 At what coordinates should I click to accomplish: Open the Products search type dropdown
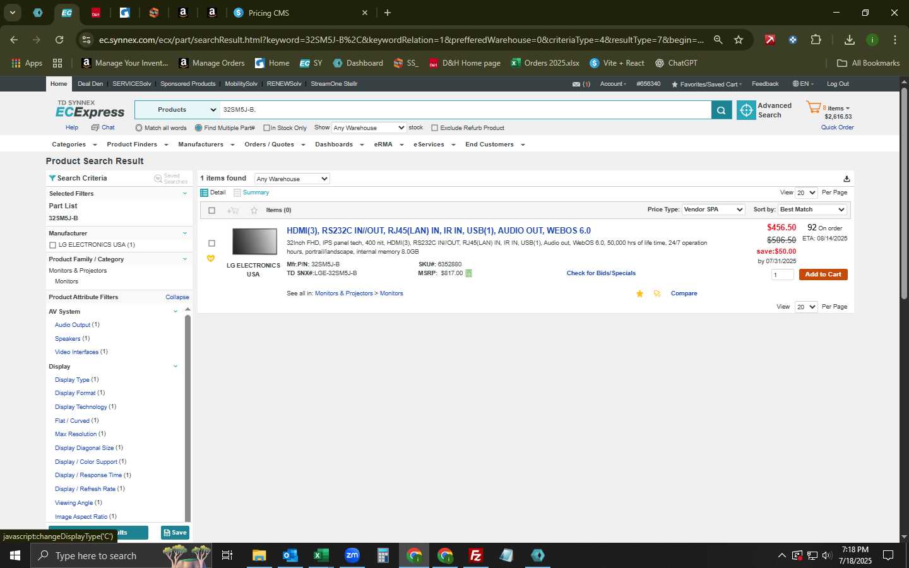click(177, 110)
